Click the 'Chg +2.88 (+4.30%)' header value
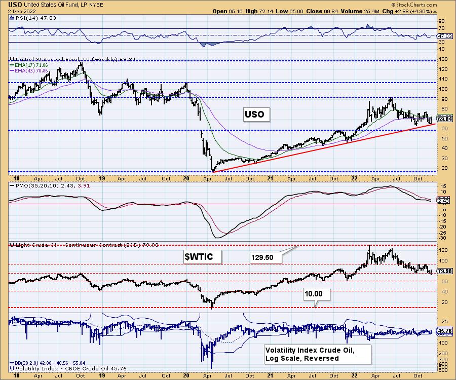 click(x=407, y=11)
